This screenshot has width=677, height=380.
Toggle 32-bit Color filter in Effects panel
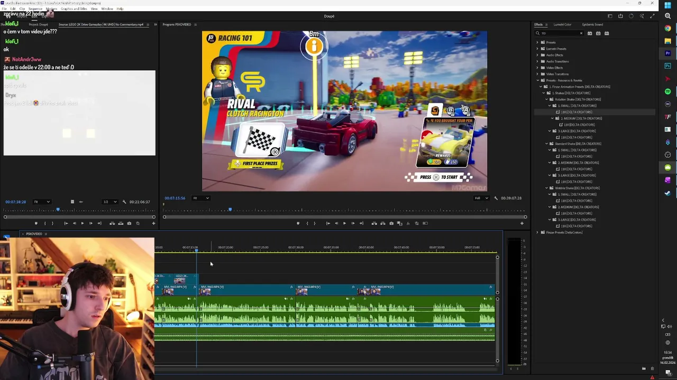[x=598, y=33]
